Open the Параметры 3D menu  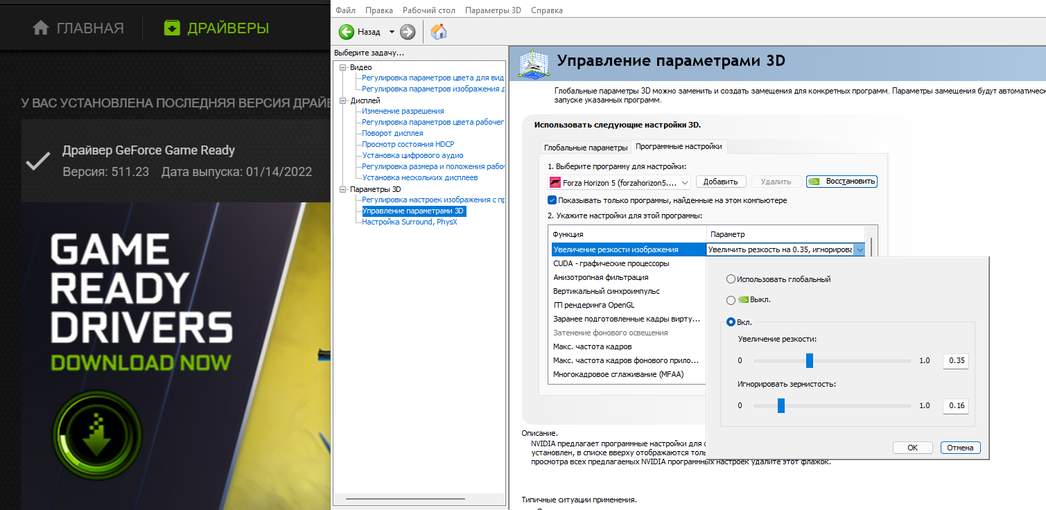coord(493,10)
